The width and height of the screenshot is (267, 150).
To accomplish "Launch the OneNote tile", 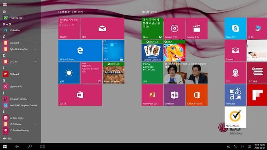I will tap(174, 95).
